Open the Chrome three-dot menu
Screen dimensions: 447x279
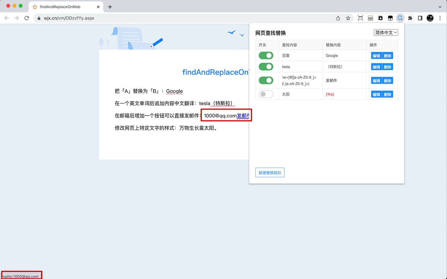pos(440,18)
